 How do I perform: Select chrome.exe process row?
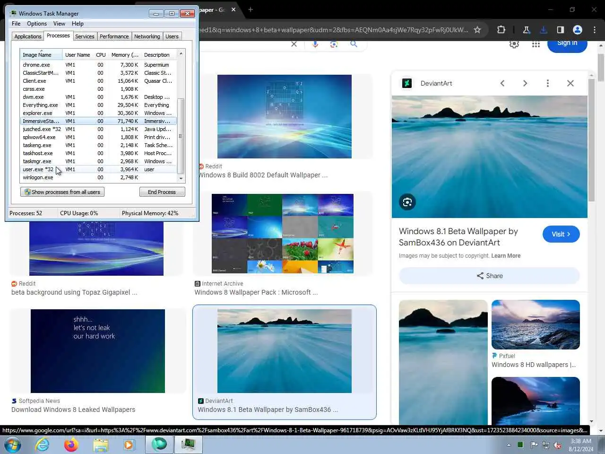[x=98, y=65]
